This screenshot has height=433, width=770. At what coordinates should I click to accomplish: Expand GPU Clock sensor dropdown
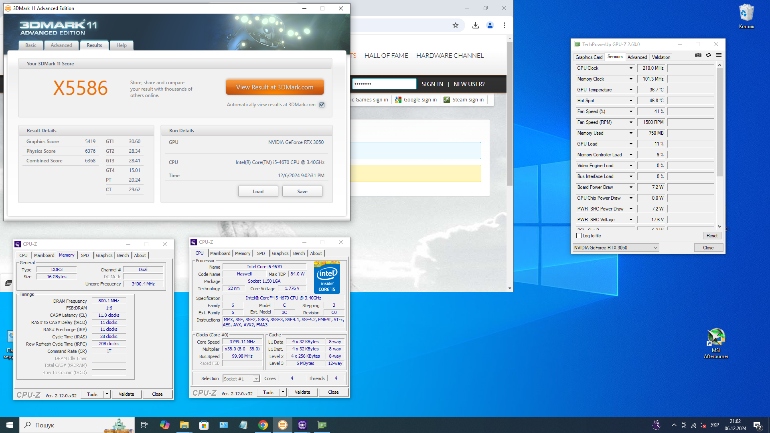[x=631, y=68]
